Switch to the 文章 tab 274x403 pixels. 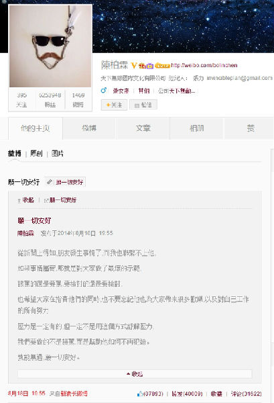[143, 128]
